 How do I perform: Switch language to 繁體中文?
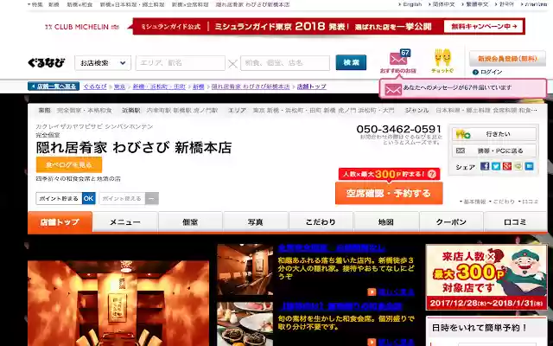click(477, 4)
